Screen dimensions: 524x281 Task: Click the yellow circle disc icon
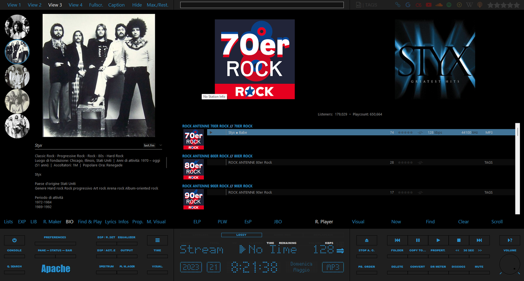pos(459,5)
